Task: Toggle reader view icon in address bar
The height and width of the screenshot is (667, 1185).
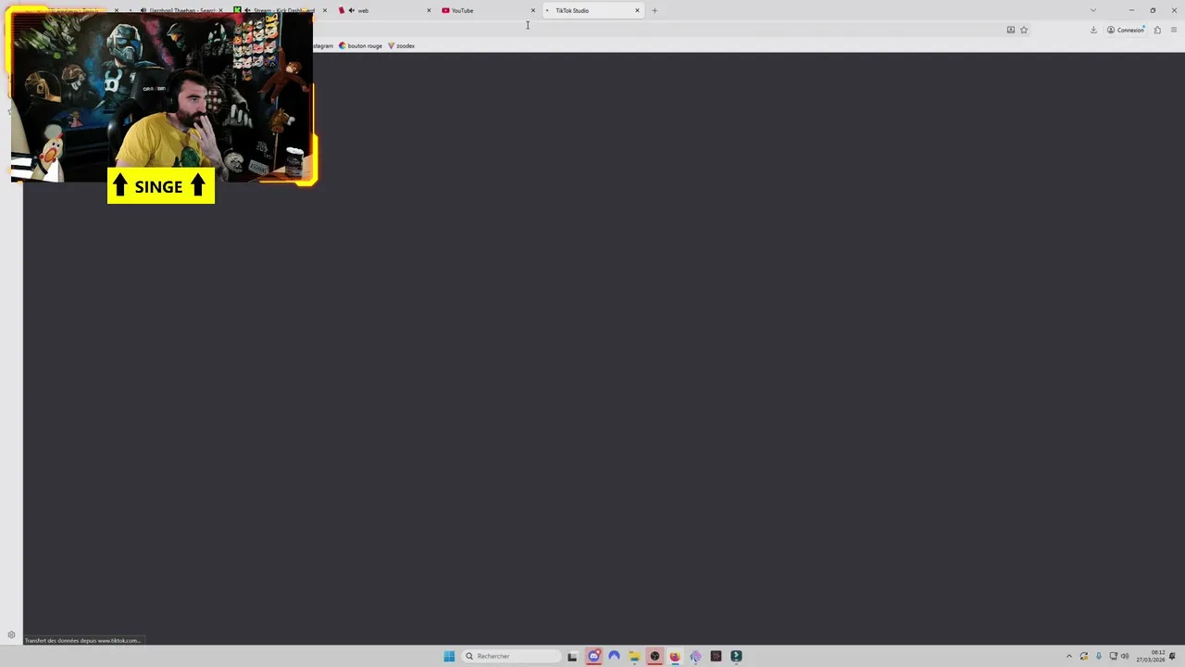Action: [1011, 30]
